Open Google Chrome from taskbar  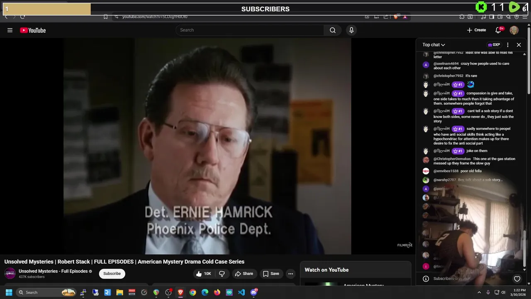[192, 292]
